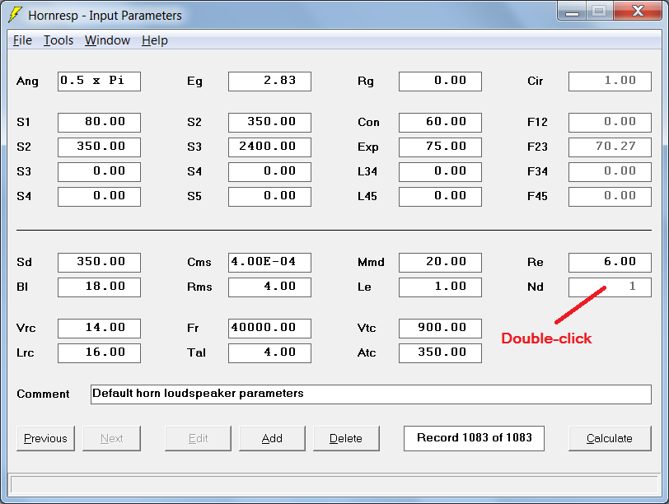The width and height of the screenshot is (669, 504).
Task: Click the Rg input field
Action: pos(440,82)
